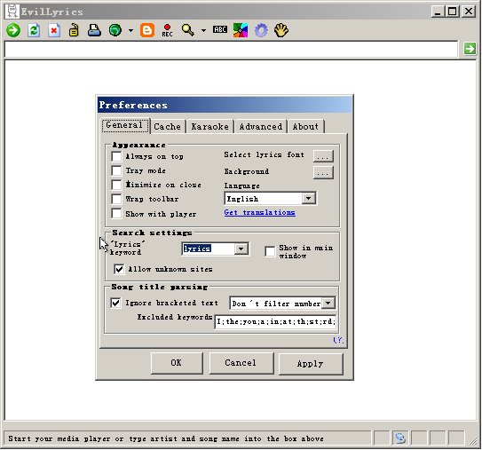Minimize the EvilLyrics window

(x=438, y=12)
